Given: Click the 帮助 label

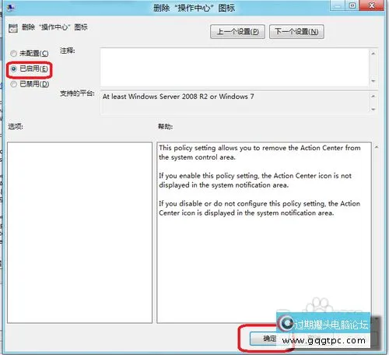Looking at the screenshot, I should [x=165, y=127].
